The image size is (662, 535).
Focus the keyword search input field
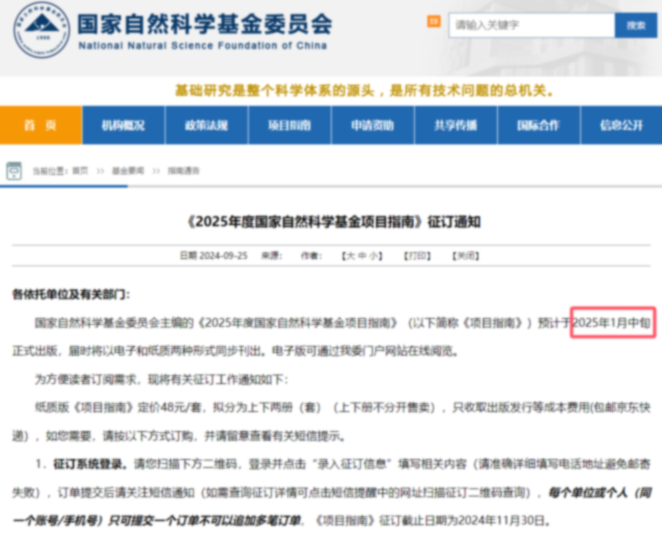point(531,25)
